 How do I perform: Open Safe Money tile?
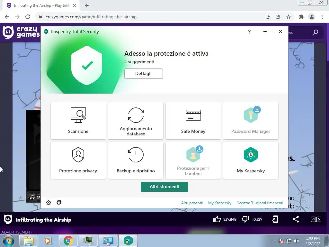[x=193, y=121]
